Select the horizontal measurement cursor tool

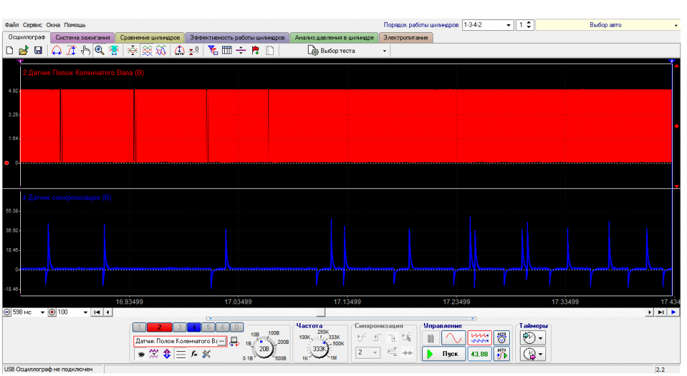coord(56,51)
